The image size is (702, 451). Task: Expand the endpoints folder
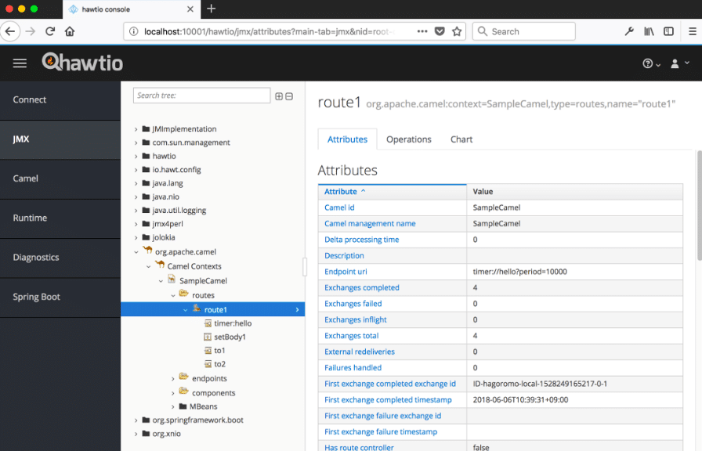[173, 378]
